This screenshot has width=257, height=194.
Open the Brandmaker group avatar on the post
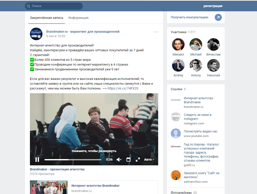pos(36,34)
